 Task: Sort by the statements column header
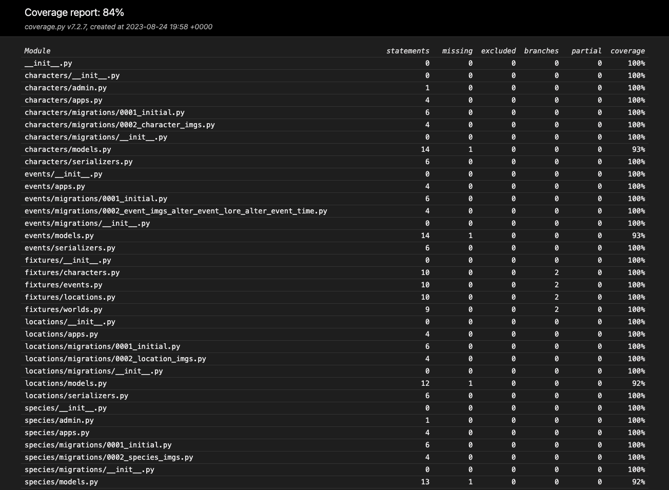pyautogui.click(x=408, y=51)
